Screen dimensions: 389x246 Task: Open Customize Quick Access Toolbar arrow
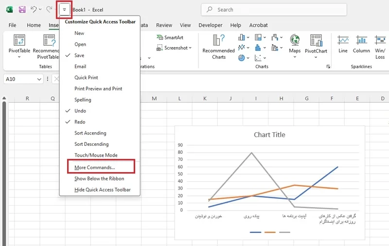(64, 10)
